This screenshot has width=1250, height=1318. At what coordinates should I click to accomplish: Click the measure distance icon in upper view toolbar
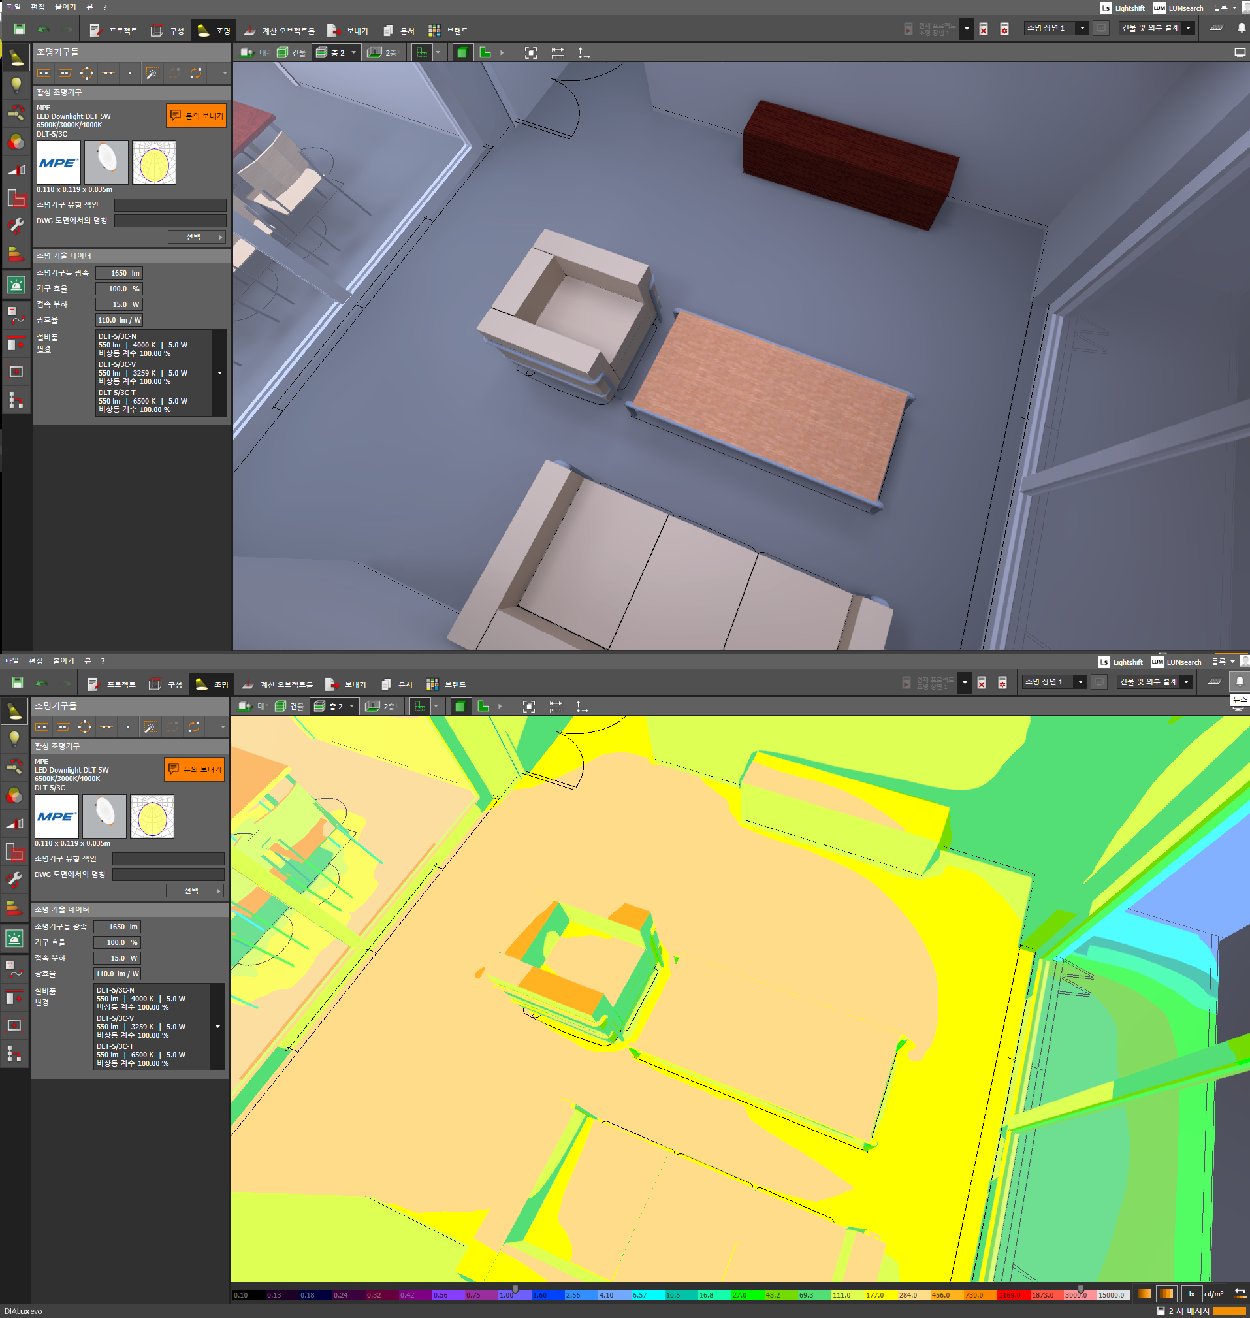click(558, 53)
